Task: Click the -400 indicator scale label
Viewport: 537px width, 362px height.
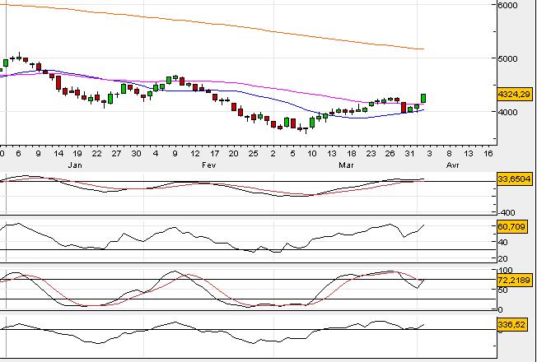Action: pyautogui.click(x=507, y=212)
